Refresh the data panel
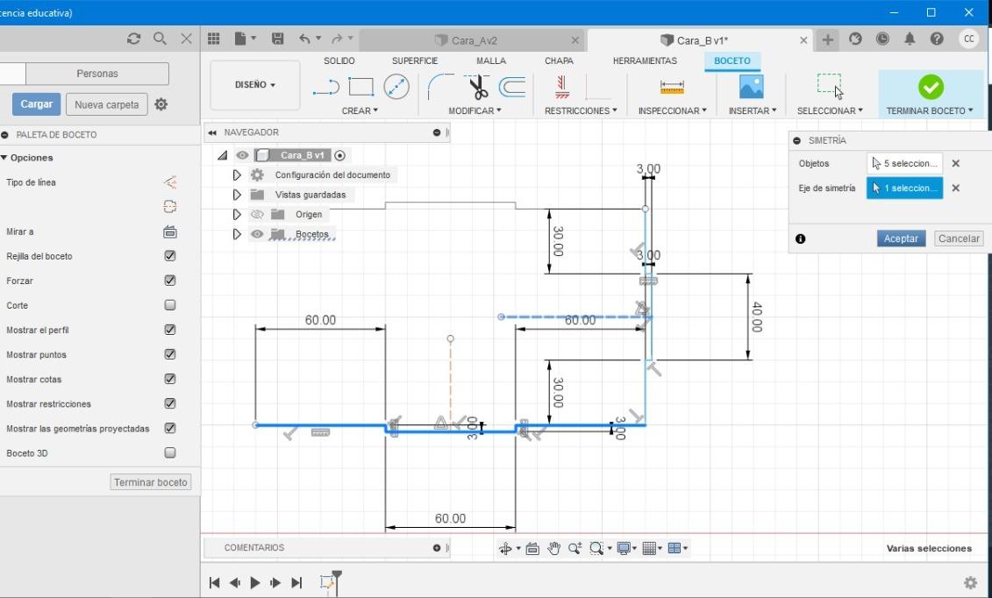Image resolution: width=992 pixels, height=598 pixels. click(x=133, y=39)
